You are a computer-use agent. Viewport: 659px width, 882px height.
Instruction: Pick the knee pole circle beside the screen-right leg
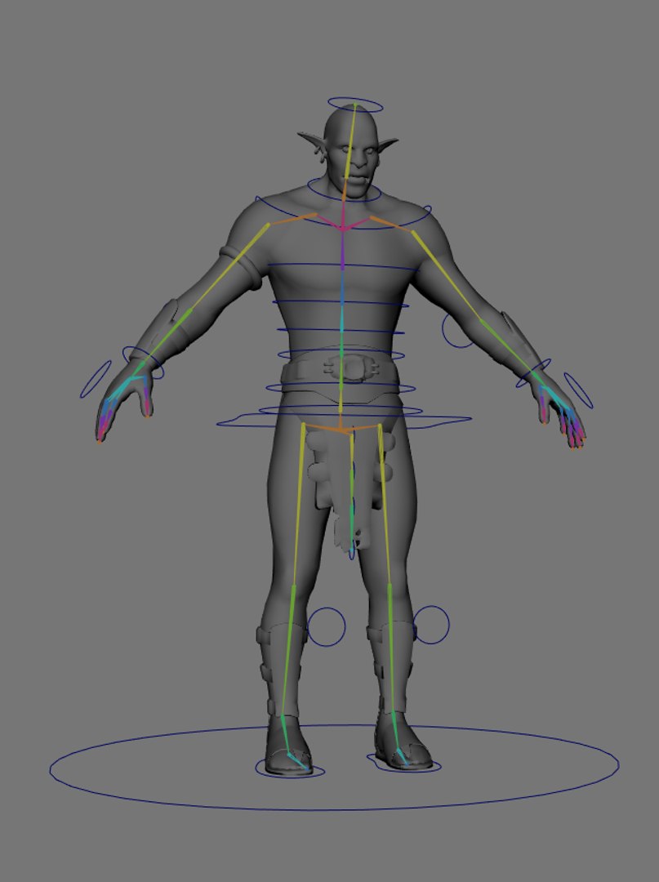pos(430,625)
